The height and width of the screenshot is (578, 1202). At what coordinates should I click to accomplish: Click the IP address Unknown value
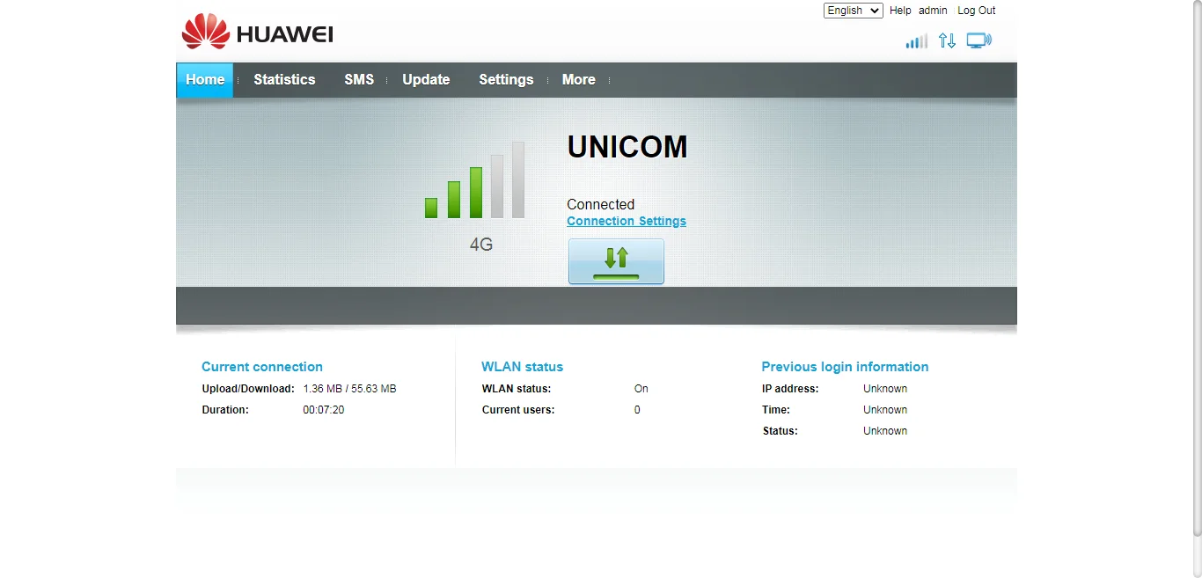click(885, 389)
